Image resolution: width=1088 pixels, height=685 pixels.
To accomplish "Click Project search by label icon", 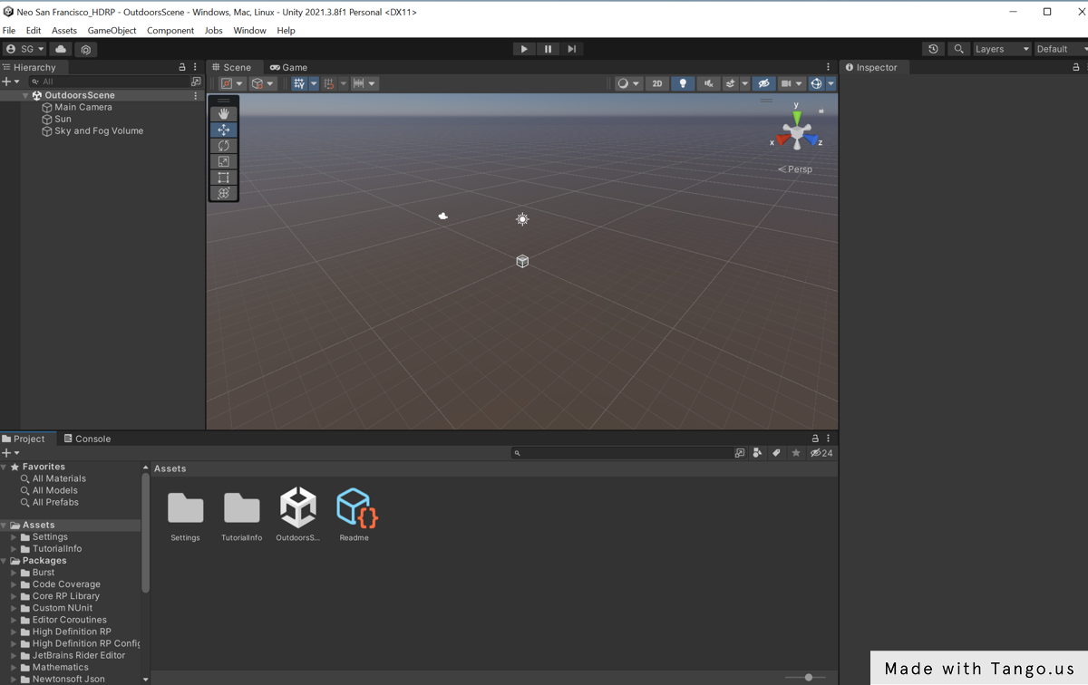I will tap(777, 453).
